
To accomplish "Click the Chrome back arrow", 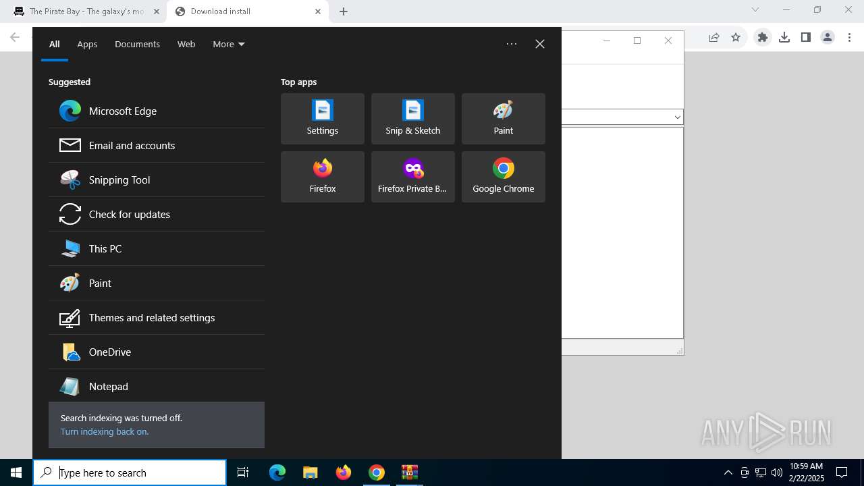I will 15,37.
